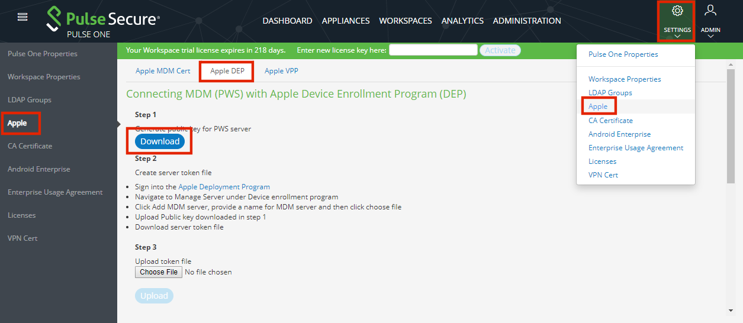Screen dimensions: 743x323
Task: Open the Workspaces menu
Action: [406, 21]
